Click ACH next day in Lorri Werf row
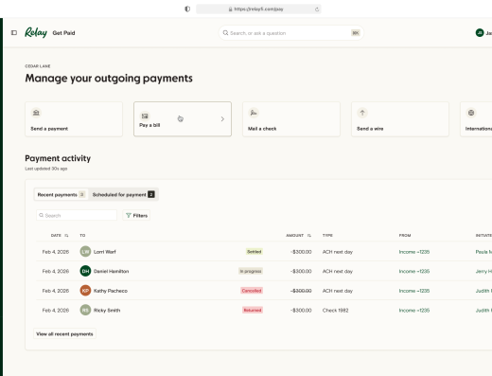Viewport: 492px width, 376px height. 338,252
